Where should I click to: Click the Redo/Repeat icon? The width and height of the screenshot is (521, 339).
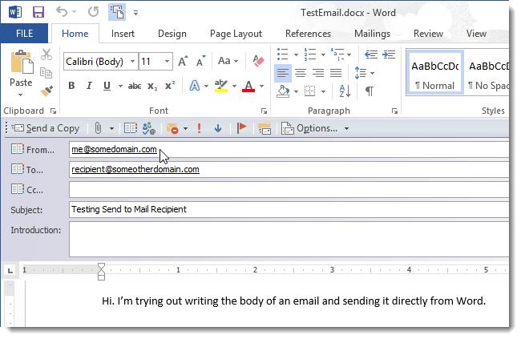point(93,12)
